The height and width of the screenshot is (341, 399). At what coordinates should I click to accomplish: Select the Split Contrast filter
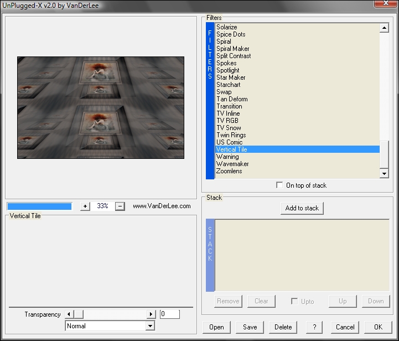pyautogui.click(x=297, y=56)
